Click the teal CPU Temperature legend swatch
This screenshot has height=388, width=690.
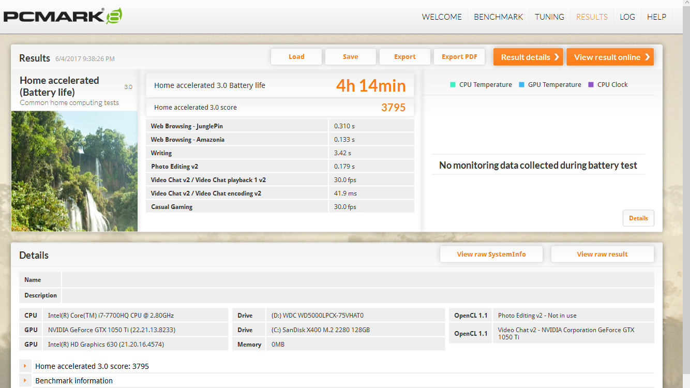coord(453,85)
